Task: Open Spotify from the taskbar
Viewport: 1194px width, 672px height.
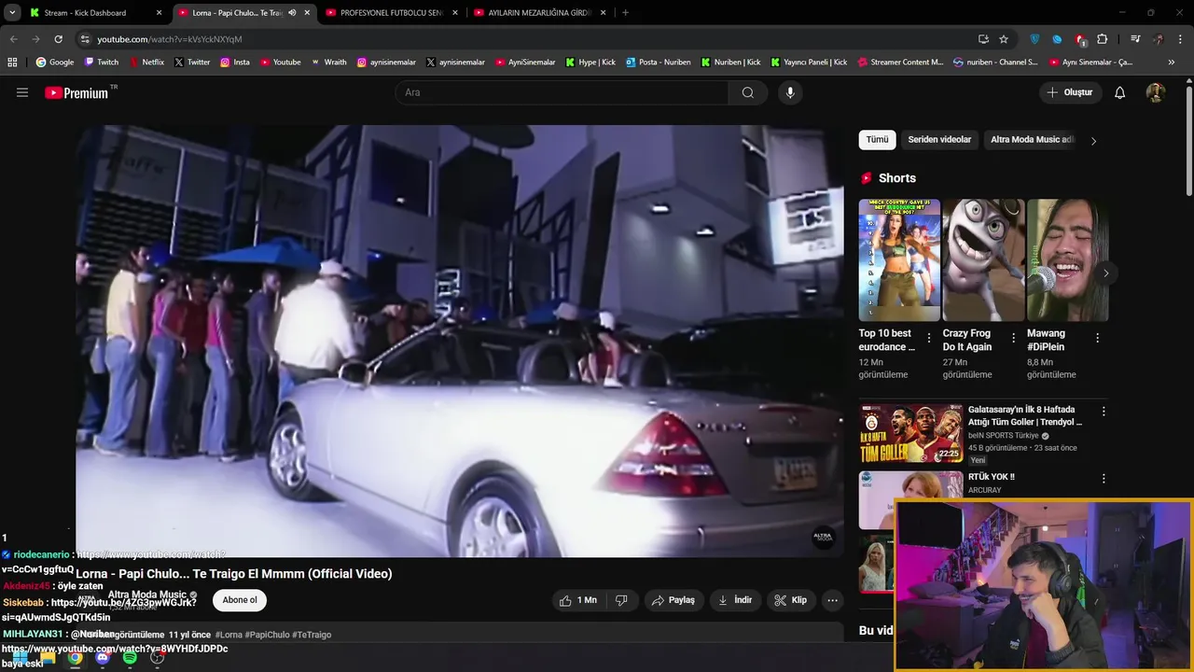Action: 130,658
